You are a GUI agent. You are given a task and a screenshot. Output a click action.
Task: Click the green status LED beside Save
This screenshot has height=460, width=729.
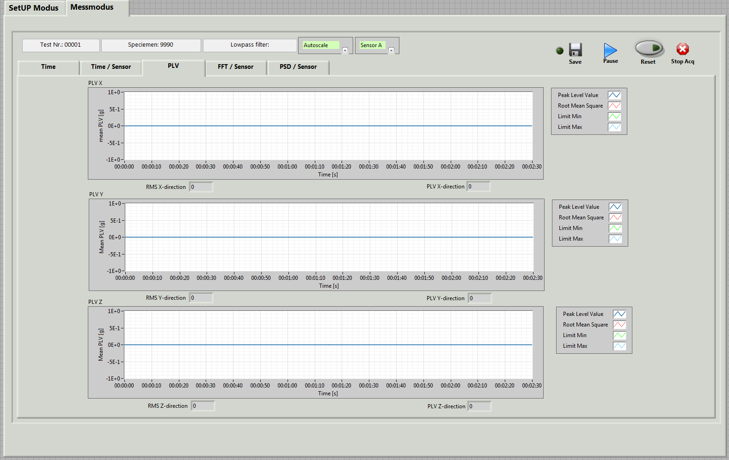(560, 51)
